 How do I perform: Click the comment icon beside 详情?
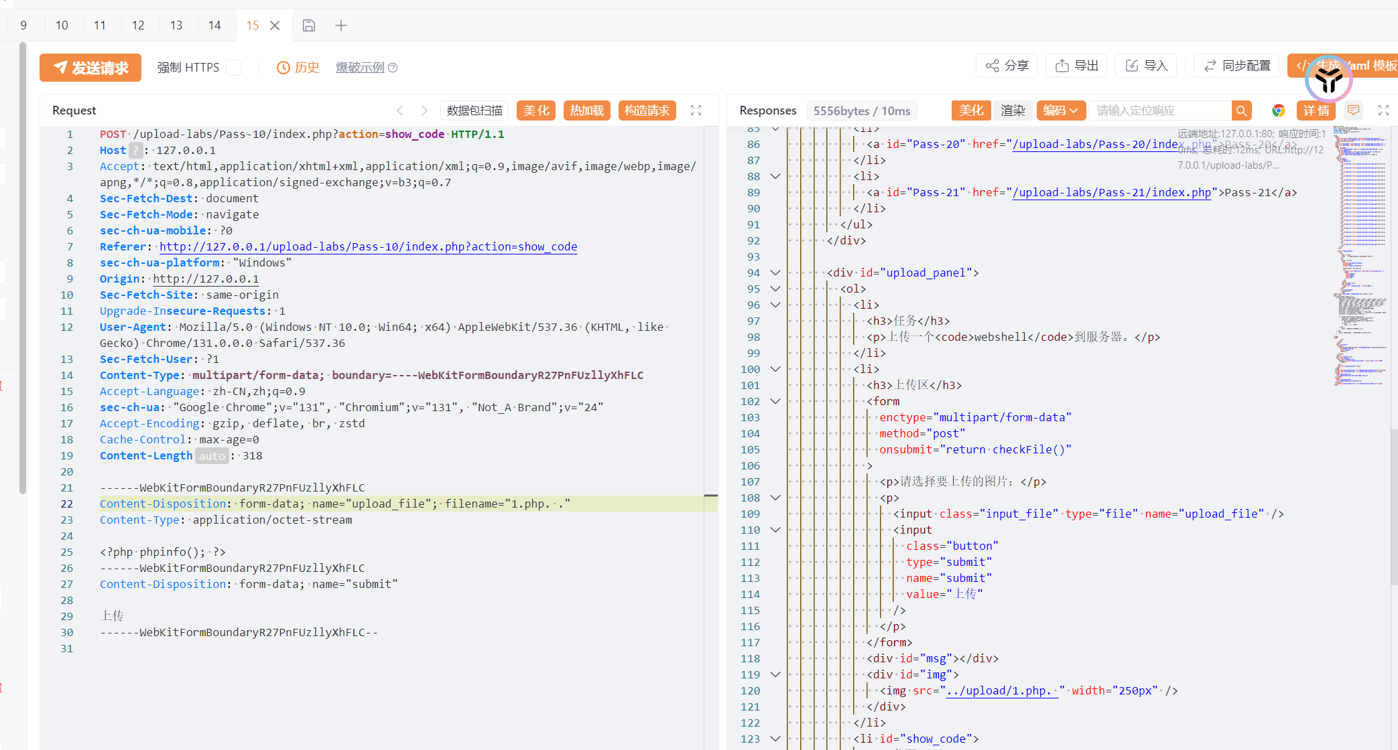(x=1354, y=110)
